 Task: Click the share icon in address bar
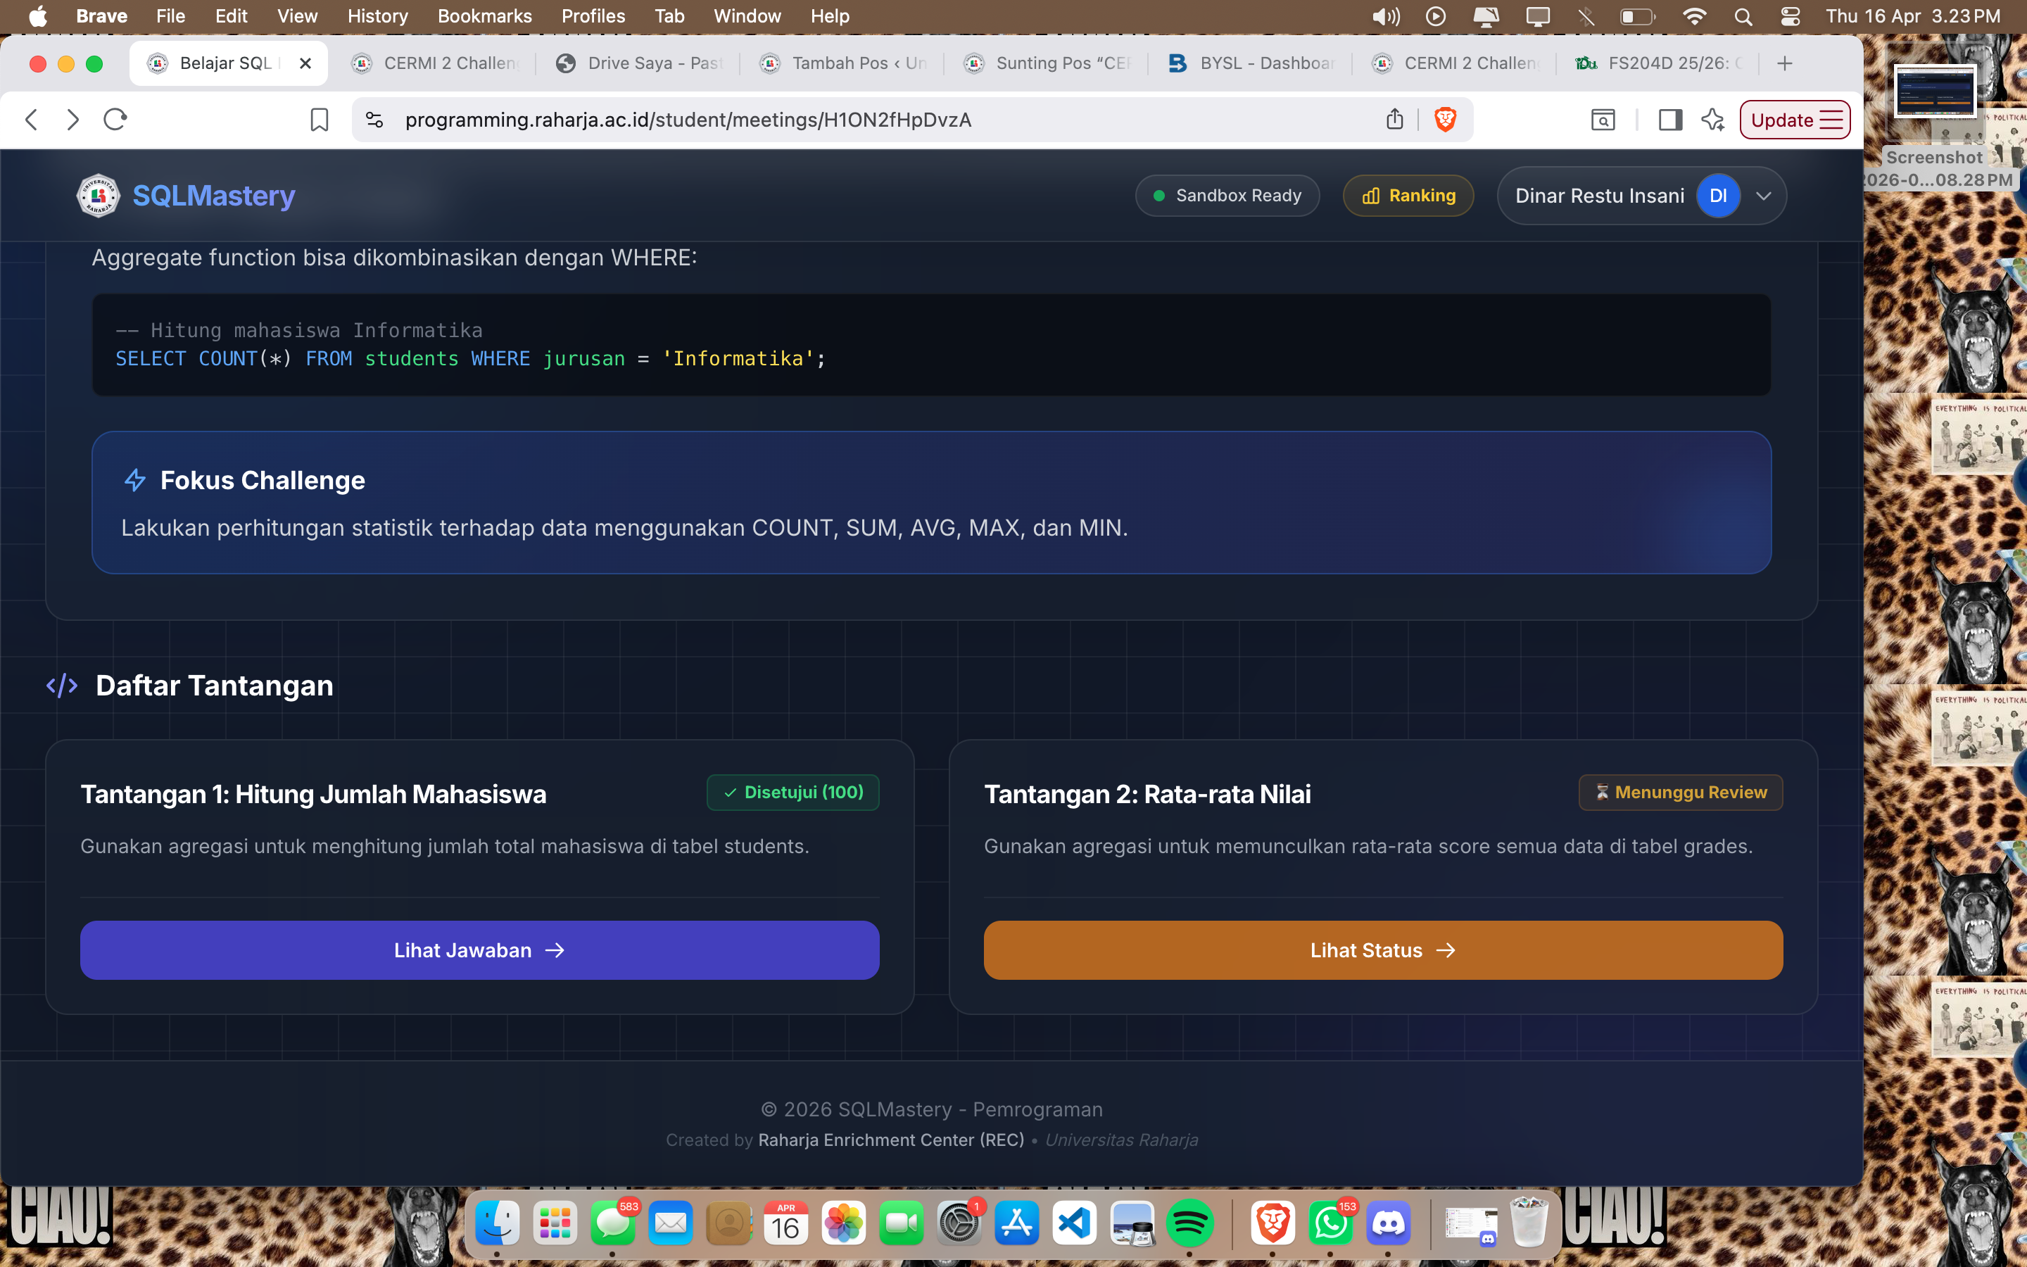(1394, 120)
